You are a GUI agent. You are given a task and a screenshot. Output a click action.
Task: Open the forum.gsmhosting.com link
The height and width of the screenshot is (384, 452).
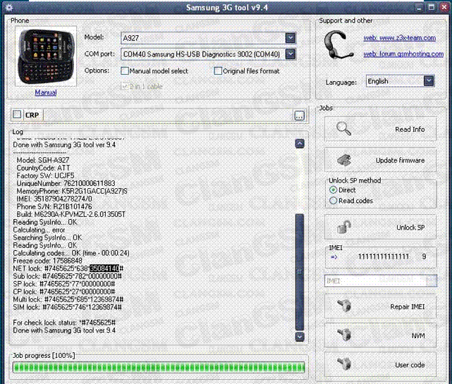[x=403, y=54]
